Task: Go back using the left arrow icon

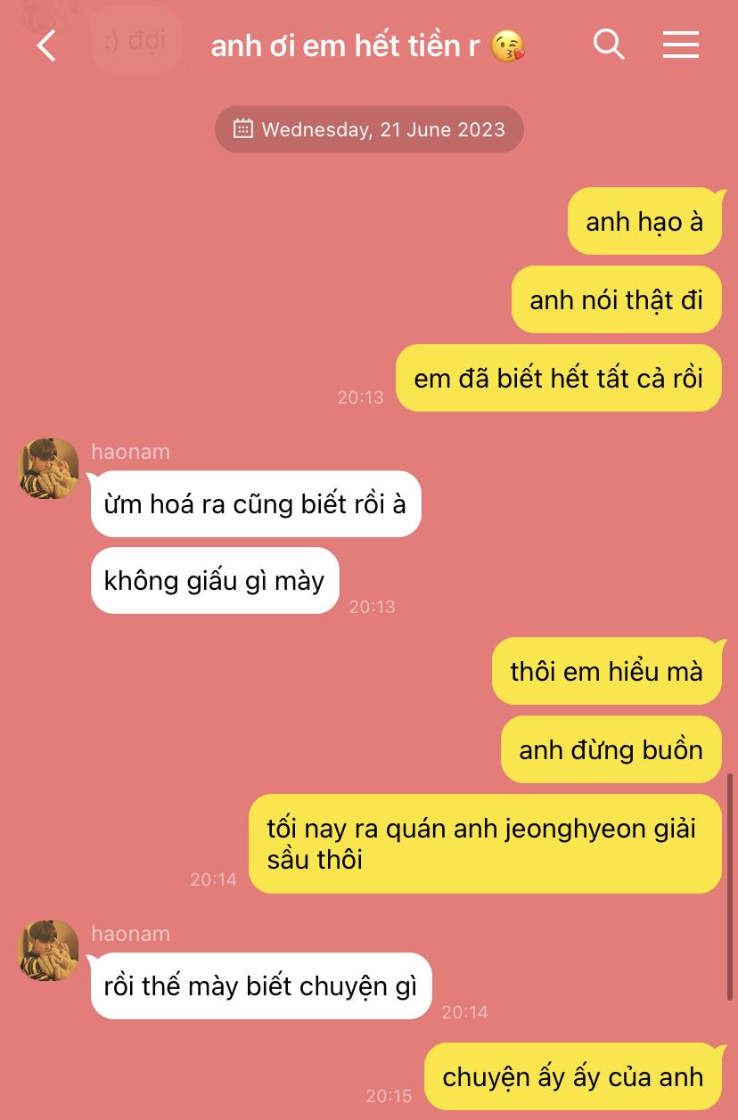Action: (x=46, y=45)
